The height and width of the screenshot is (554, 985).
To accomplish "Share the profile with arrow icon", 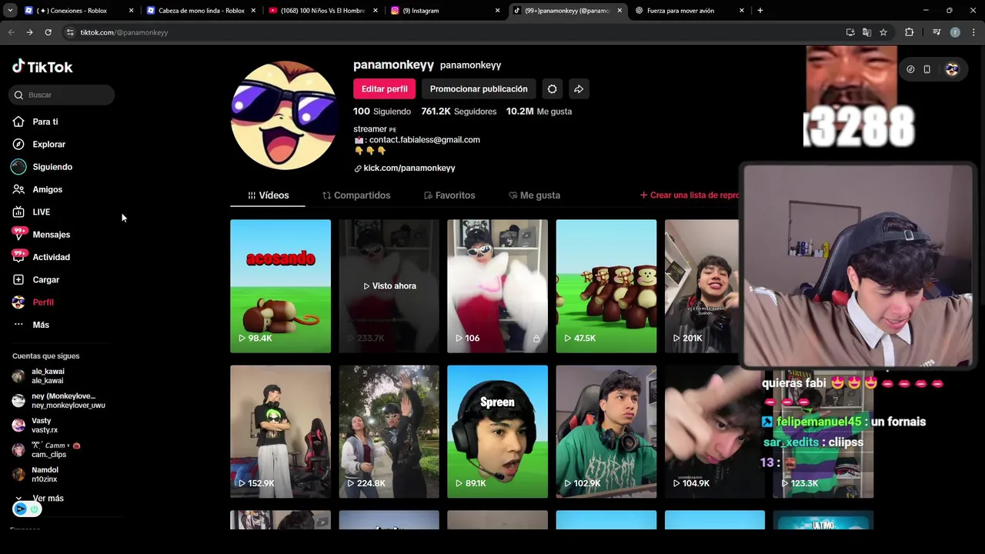I will 579,89.
